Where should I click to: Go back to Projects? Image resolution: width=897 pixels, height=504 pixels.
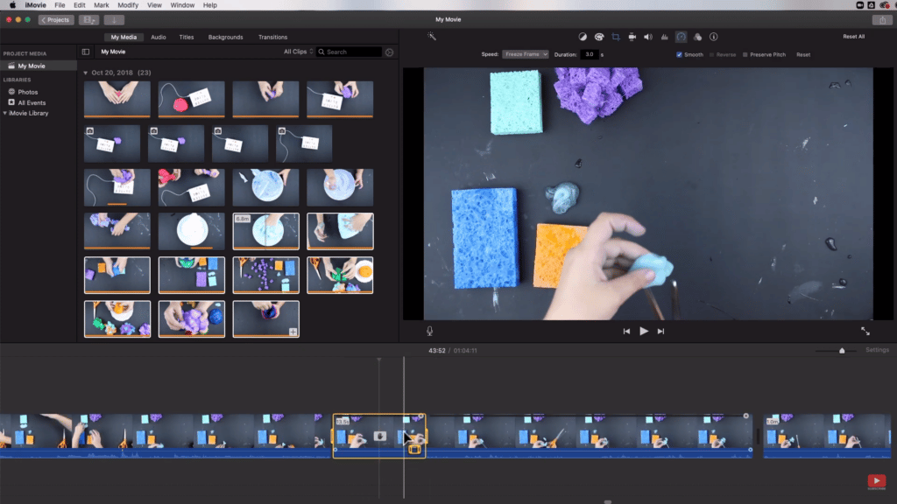56,19
